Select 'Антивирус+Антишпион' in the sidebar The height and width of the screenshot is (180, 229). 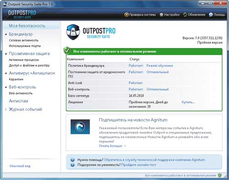pyautogui.click(x=32, y=73)
